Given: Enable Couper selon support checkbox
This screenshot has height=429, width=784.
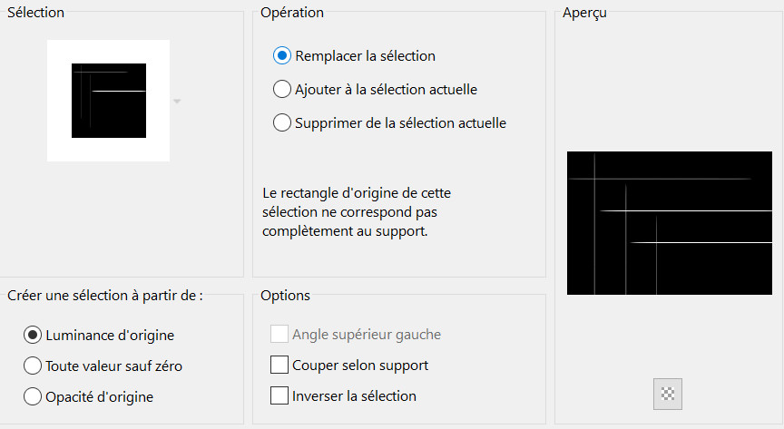Looking at the screenshot, I should (279, 365).
